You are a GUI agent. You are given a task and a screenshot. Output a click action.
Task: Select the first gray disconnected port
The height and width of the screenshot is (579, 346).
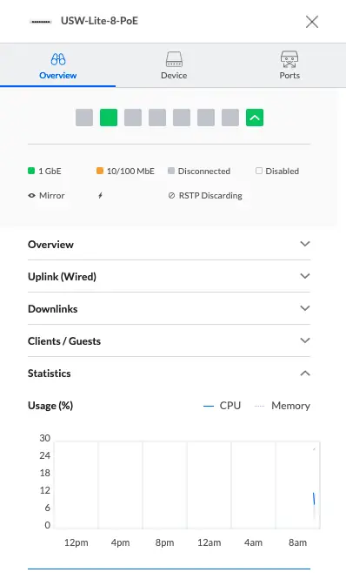click(x=84, y=118)
